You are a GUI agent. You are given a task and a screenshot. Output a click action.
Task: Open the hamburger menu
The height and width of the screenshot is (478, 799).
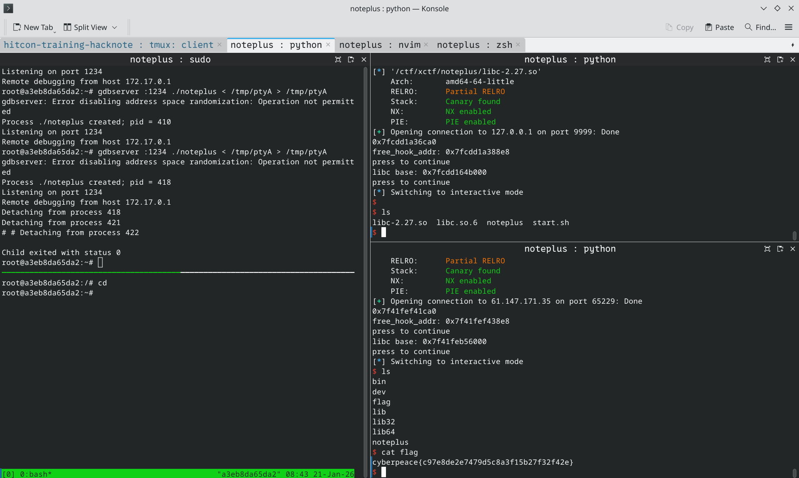point(788,27)
